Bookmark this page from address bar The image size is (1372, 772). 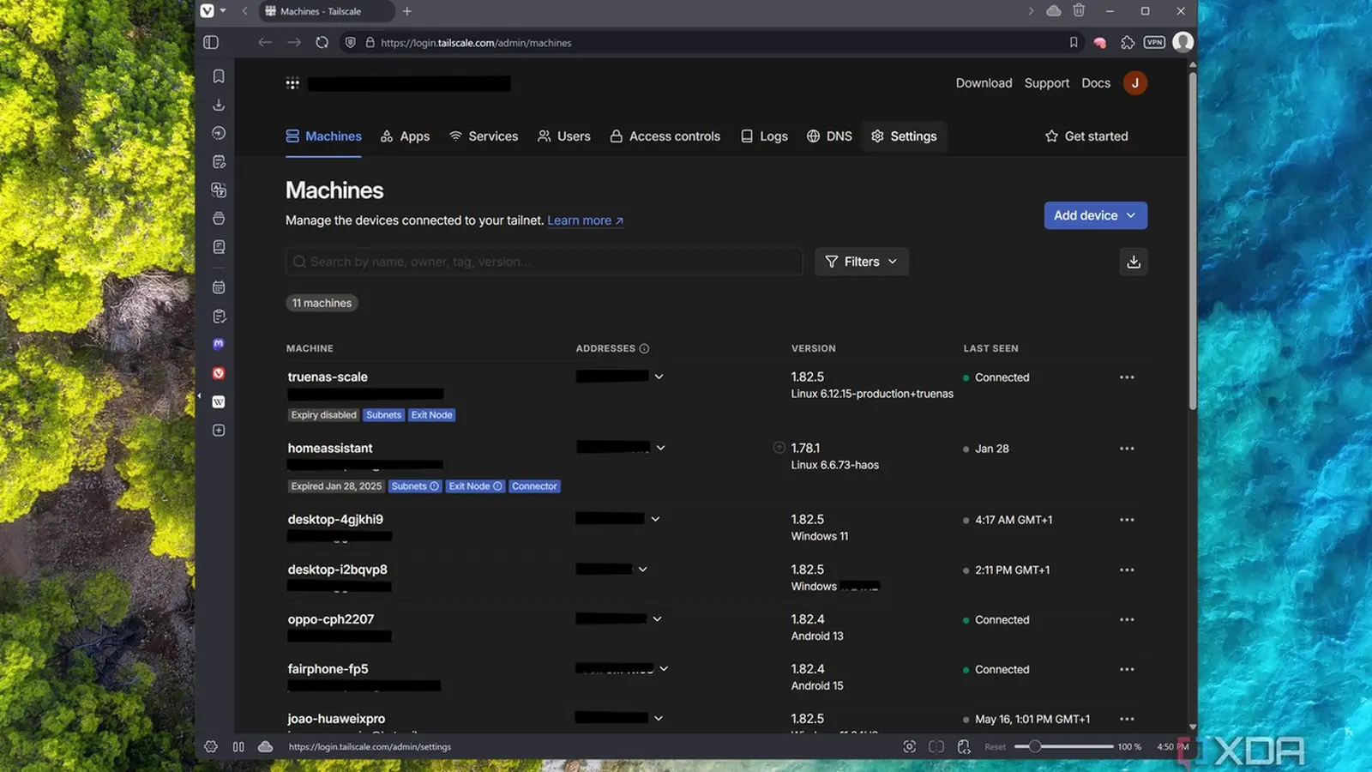pos(1074,42)
